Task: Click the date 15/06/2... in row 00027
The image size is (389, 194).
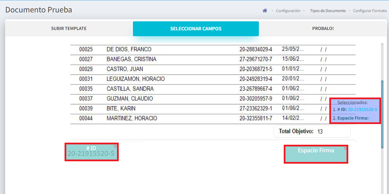Action: (293, 59)
